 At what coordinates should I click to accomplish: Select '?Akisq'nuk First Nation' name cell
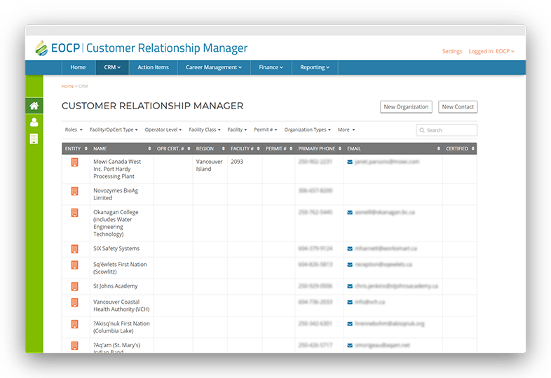click(121, 327)
